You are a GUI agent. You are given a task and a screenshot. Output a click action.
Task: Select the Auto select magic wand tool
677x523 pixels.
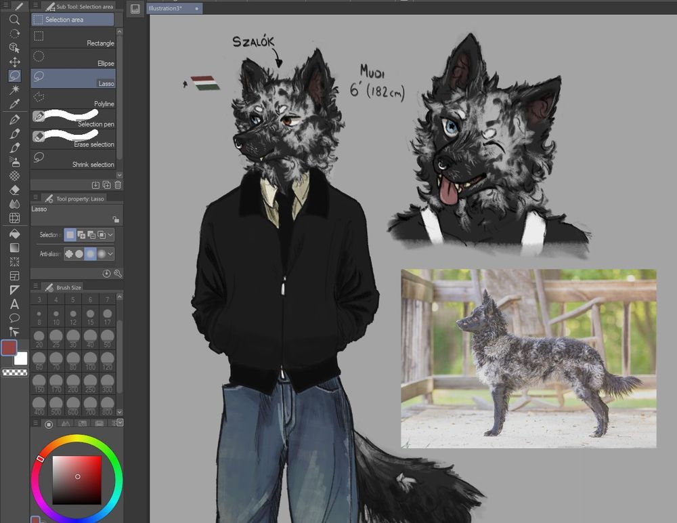pos(14,89)
